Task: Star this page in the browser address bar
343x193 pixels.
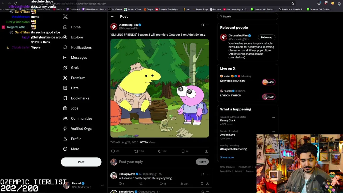Action: click(293, 3)
